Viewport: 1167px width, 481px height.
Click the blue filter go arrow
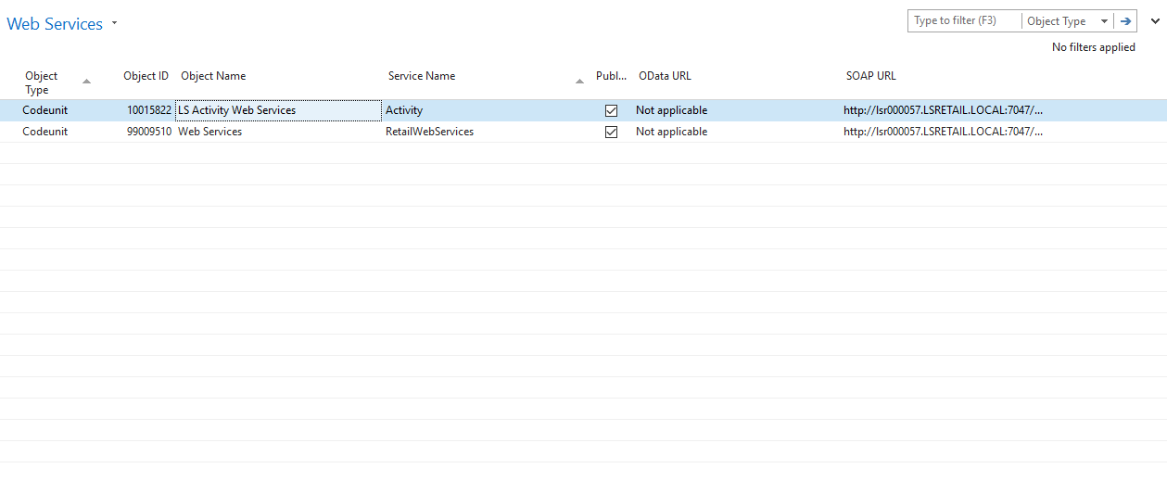click(x=1125, y=21)
